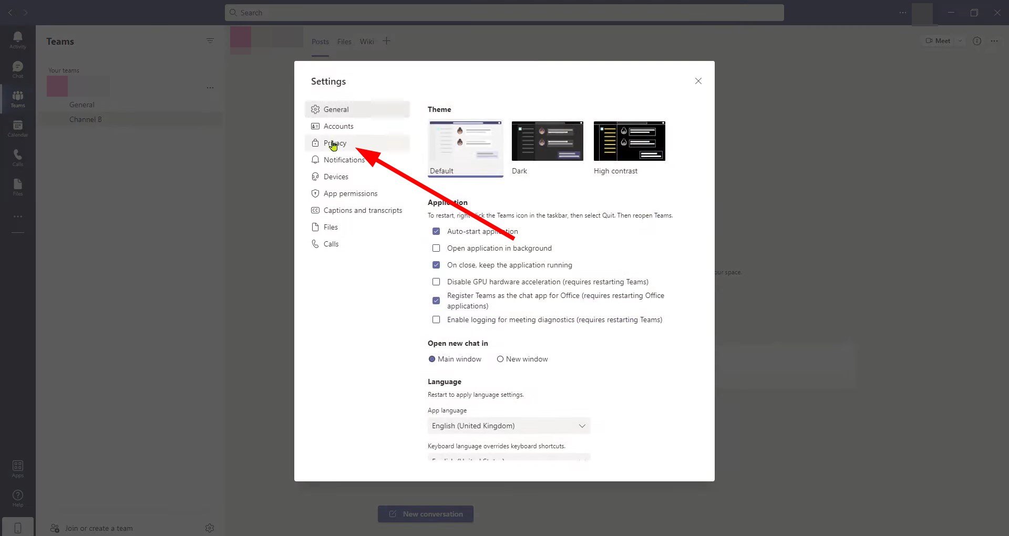This screenshot has height=536, width=1009.
Task: Open Captions and transcripts settings
Action: pyautogui.click(x=357, y=210)
